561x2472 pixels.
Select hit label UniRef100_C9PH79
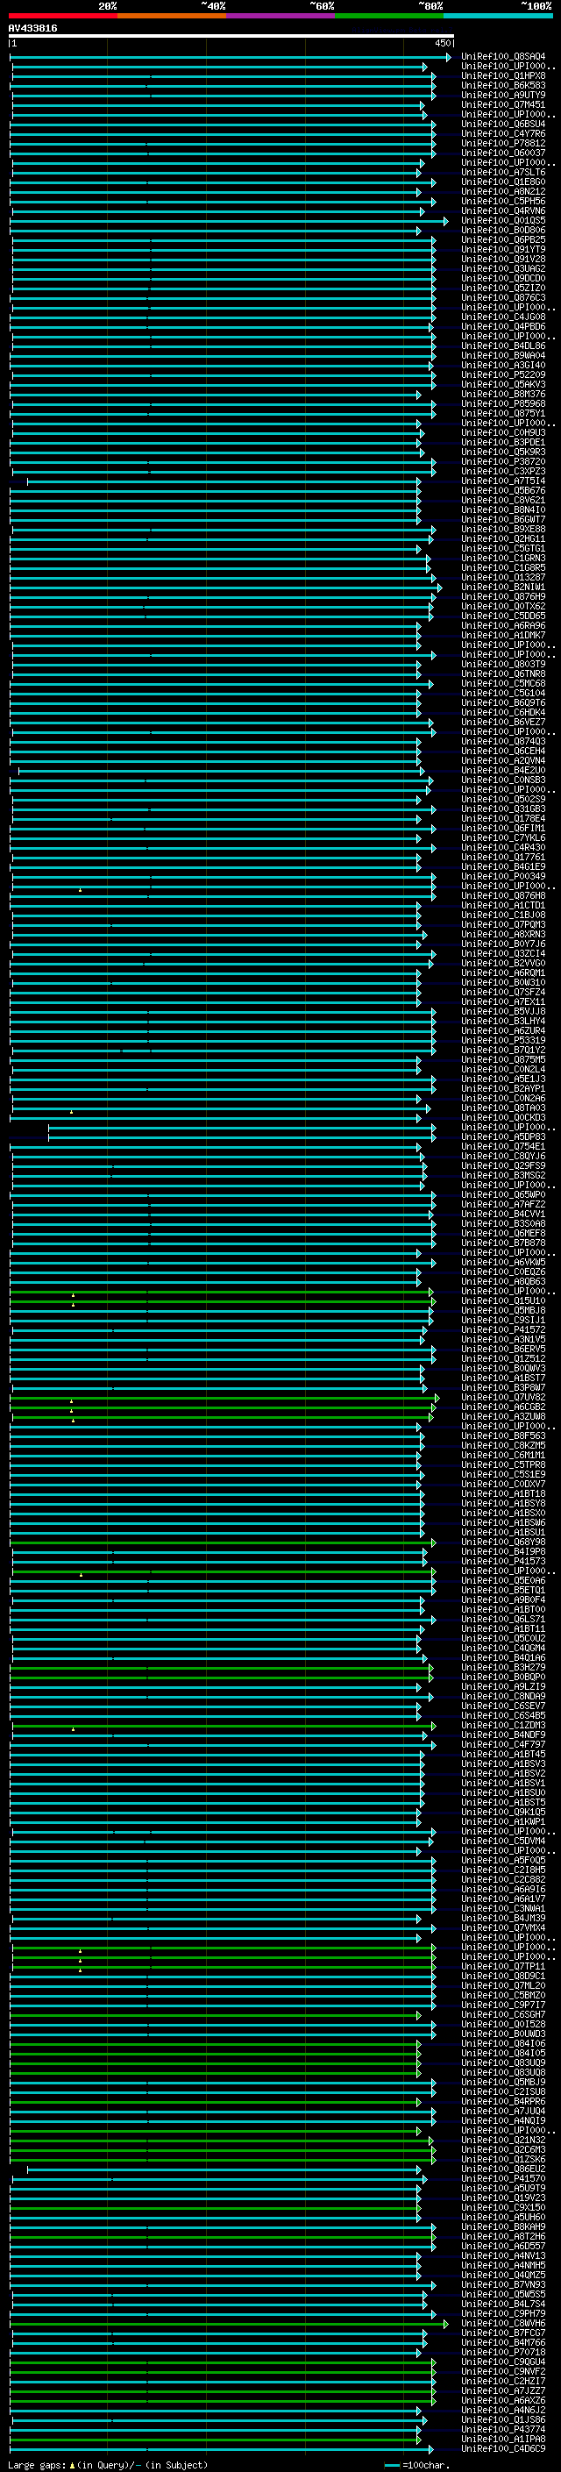coord(503,2312)
